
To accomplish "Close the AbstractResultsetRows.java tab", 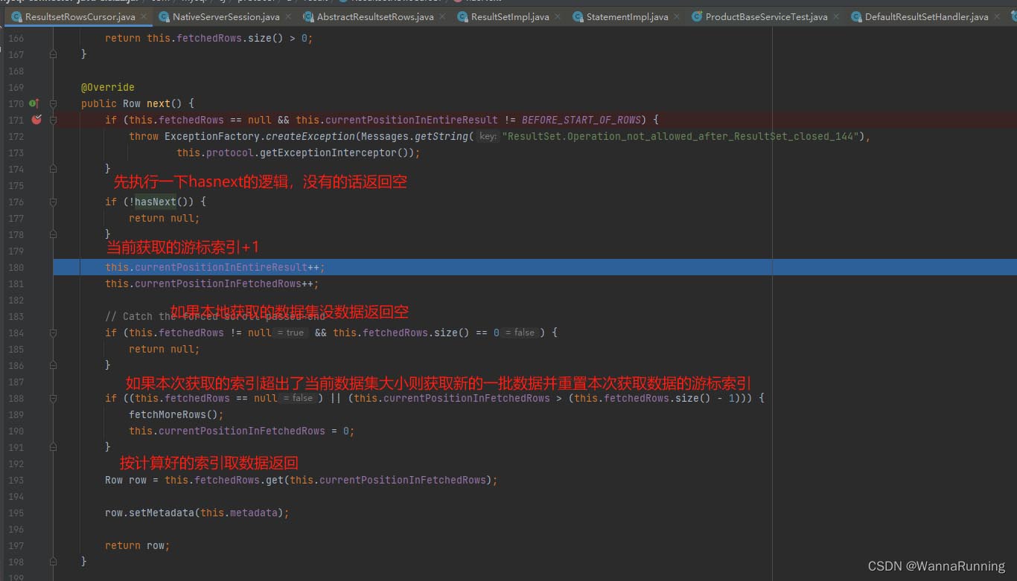I will pyautogui.click(x=442, y=16).
